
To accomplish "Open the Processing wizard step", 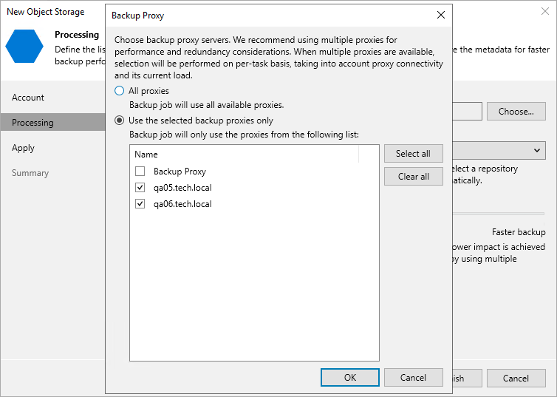I will point(53,122).
